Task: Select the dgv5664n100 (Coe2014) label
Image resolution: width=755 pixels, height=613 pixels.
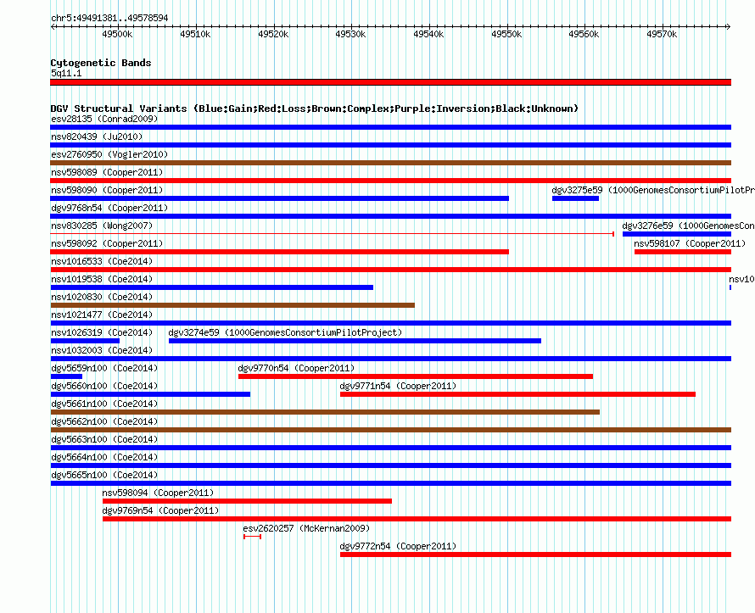Action: pos(104,457)
